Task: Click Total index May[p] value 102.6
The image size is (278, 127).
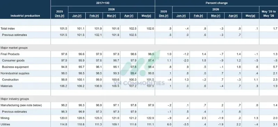Action: [x=150, y=28]
